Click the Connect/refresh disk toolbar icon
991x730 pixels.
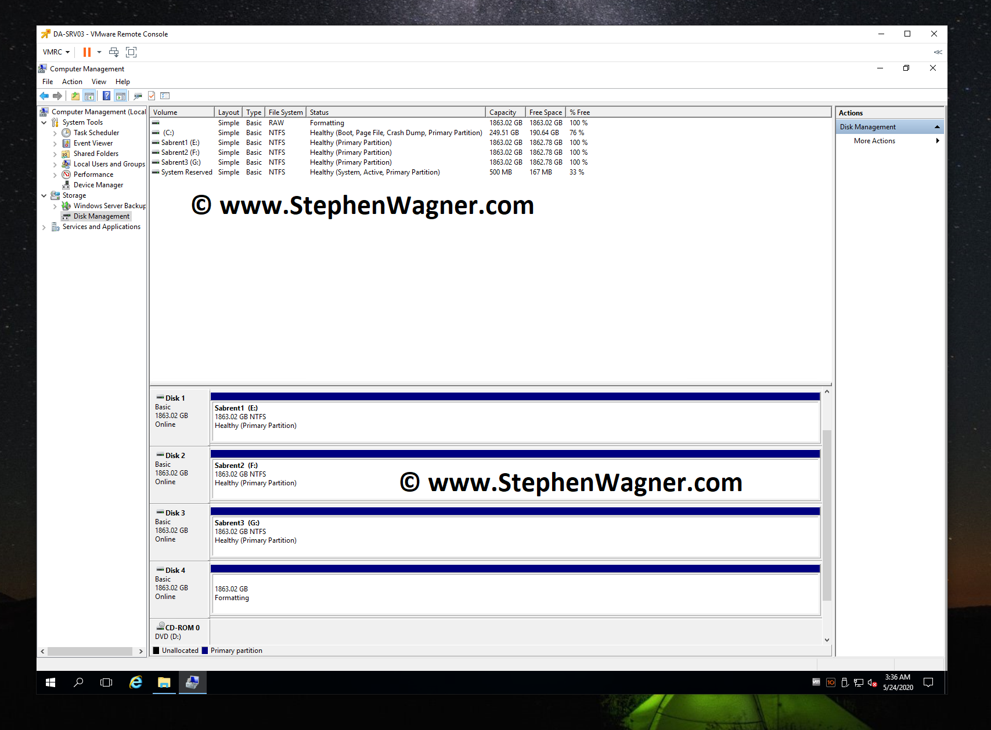(138, 96)
